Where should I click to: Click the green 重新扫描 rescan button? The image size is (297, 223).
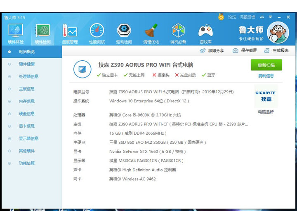[266, 65]
